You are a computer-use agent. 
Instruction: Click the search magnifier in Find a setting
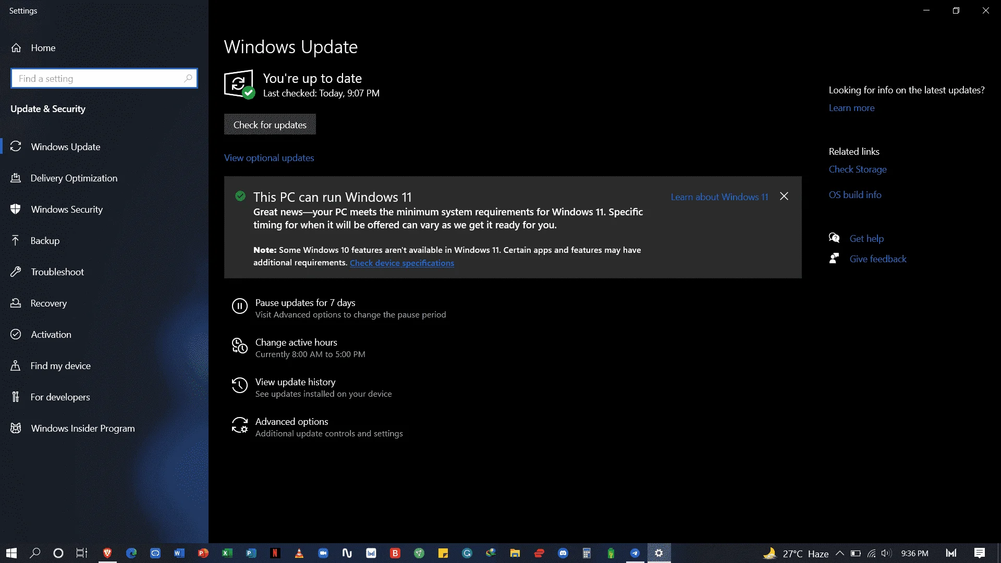(188, 78)
